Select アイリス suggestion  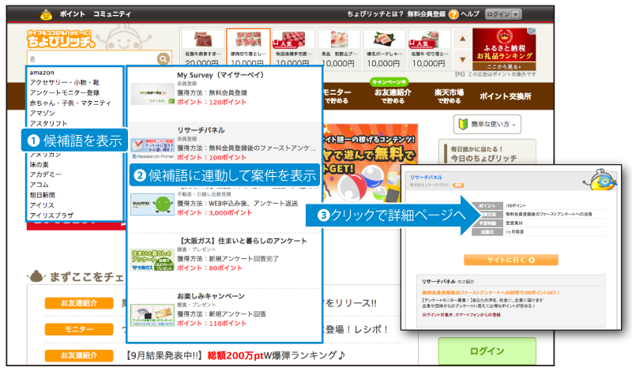[42, 205]
